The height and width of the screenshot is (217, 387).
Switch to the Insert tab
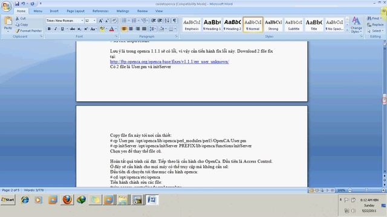coord(54,11)
